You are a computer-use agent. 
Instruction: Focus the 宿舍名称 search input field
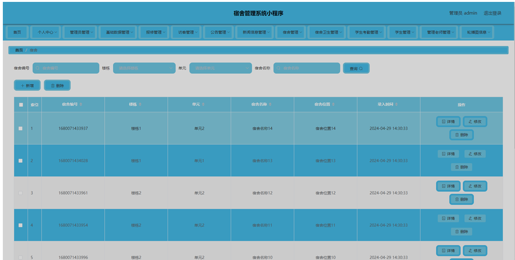point(307,68)
